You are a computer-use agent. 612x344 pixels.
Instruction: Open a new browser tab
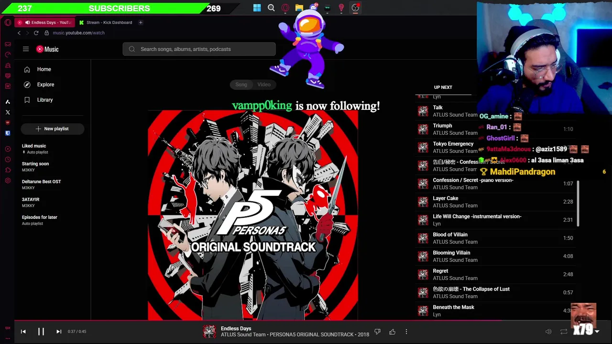click(141, 22)
